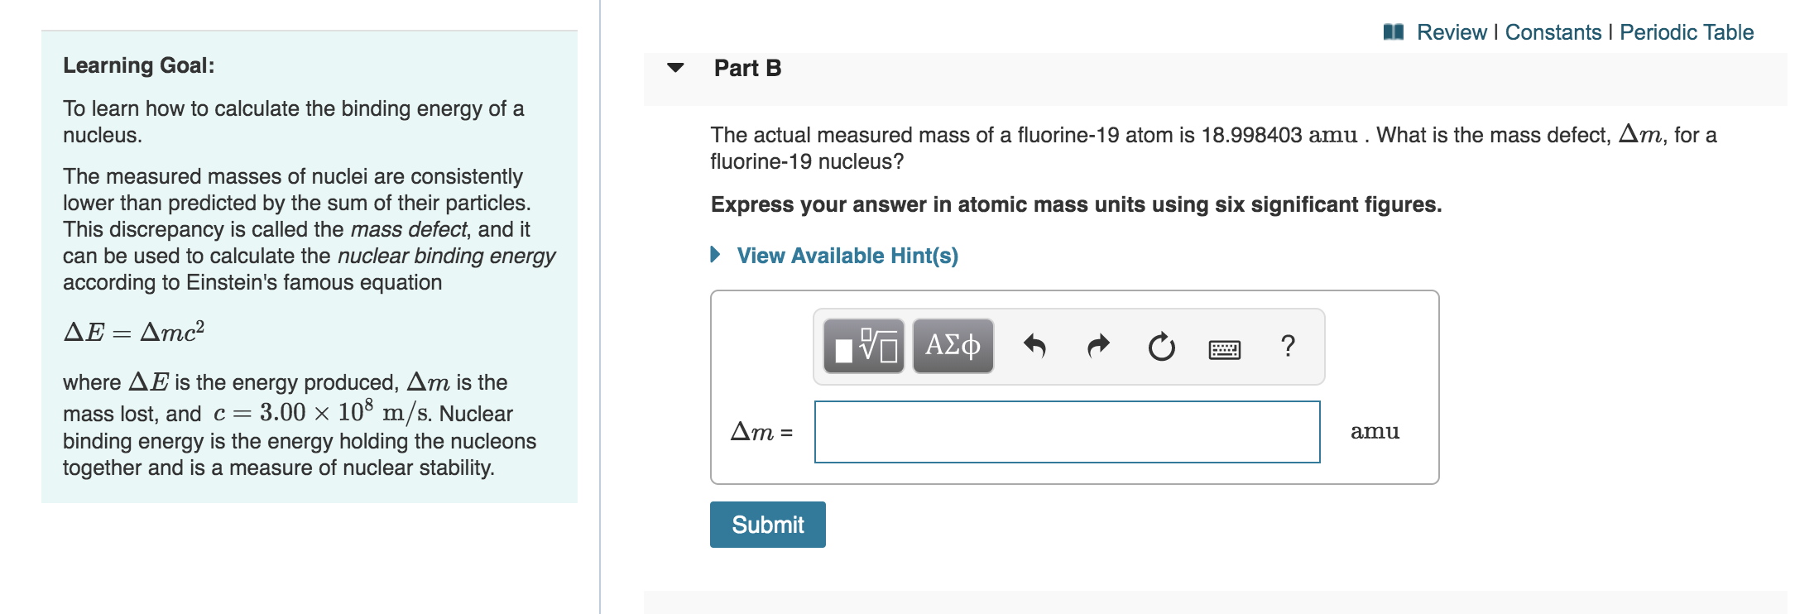
Task: Open the ΑΣφ Greek symbols palette
Action: click(951, 347)
